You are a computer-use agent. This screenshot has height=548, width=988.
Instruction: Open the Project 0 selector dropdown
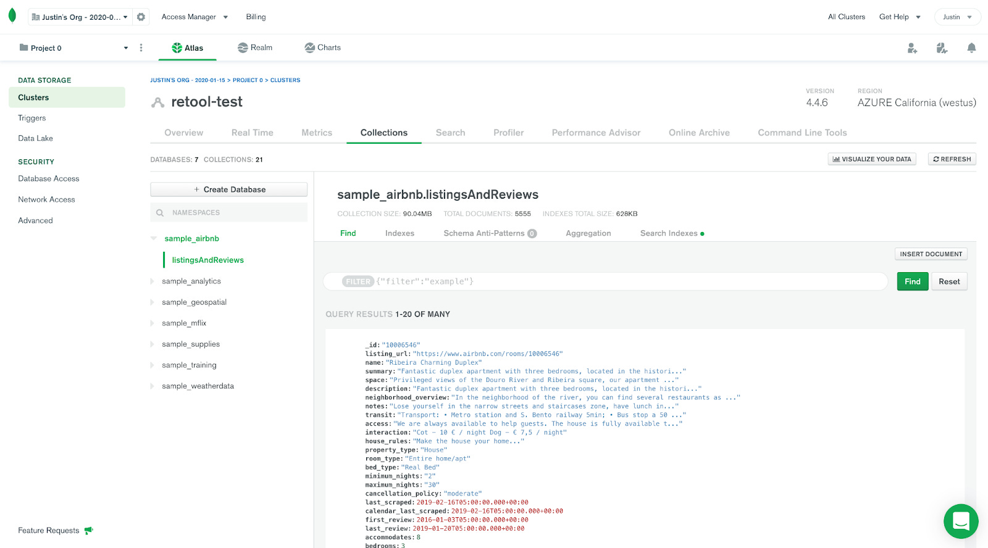[73, 48]
